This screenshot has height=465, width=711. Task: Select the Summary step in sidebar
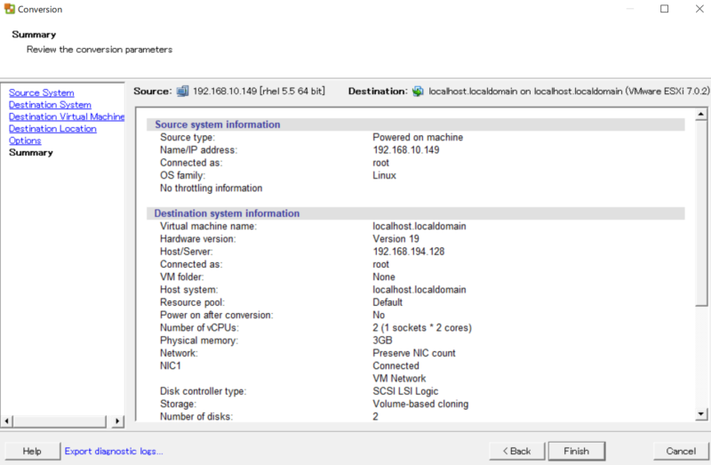[31, 153]
